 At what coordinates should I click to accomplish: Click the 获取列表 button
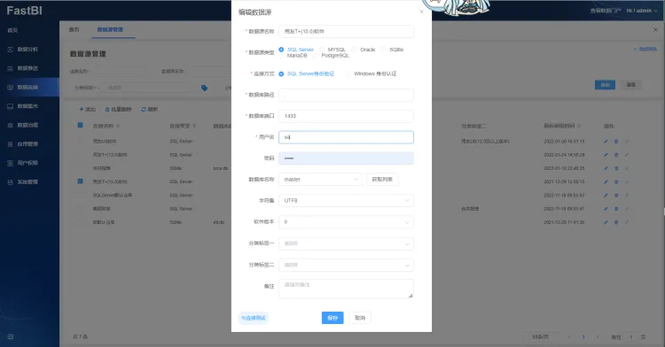382,180
